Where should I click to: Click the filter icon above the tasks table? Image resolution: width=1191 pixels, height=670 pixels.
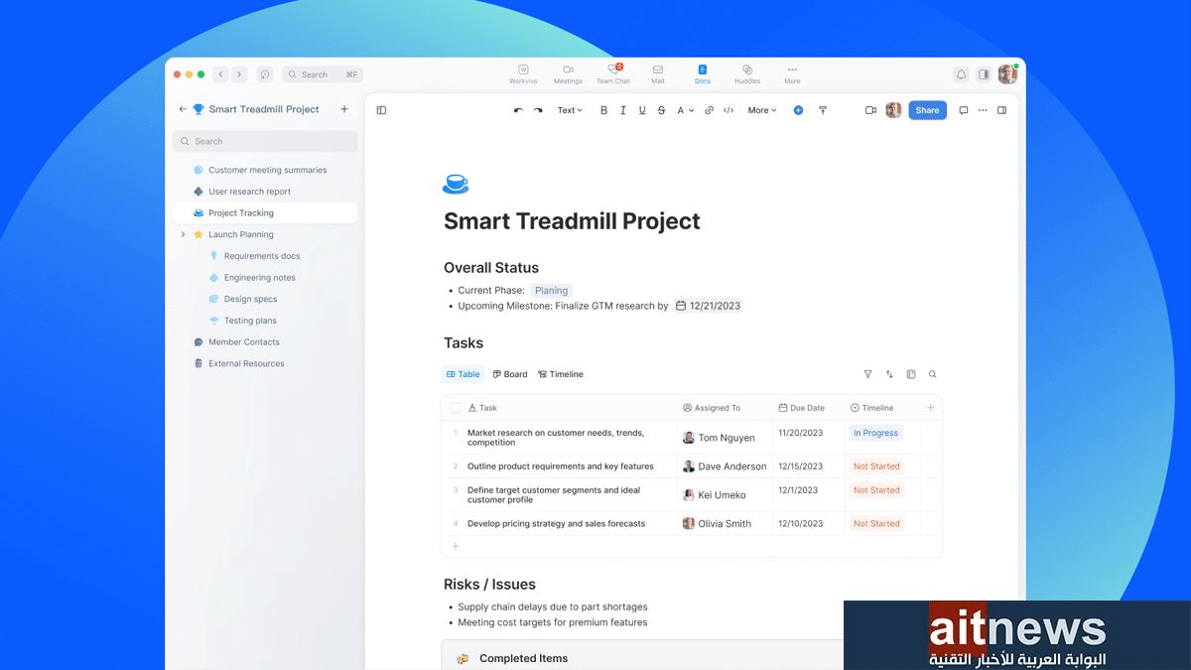(x=867, y=374)
